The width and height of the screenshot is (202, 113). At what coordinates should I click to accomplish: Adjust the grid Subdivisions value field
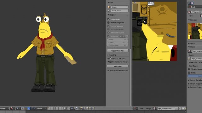coord(118,45)
